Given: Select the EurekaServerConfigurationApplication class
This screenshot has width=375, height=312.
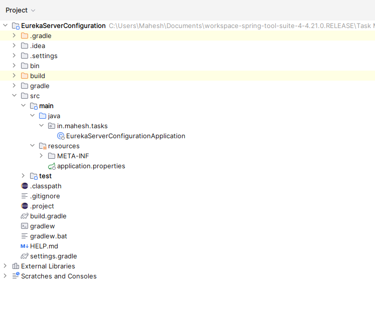Looking at the screenshot, I should 126,136.
